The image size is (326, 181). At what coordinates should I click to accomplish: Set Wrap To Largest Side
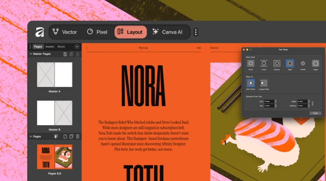[x=264, y=83]
